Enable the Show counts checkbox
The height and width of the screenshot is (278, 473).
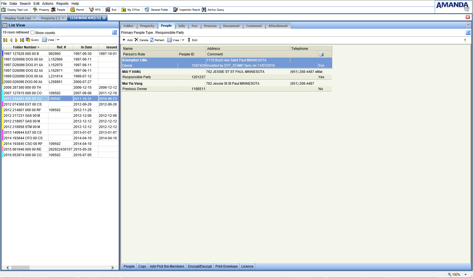click(33, 33)
